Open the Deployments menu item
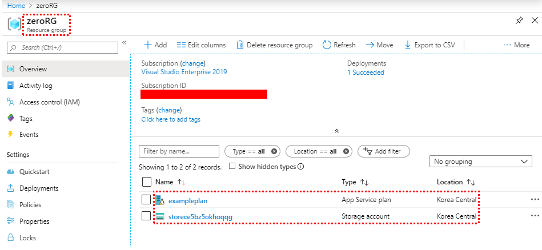 [65, 188]
